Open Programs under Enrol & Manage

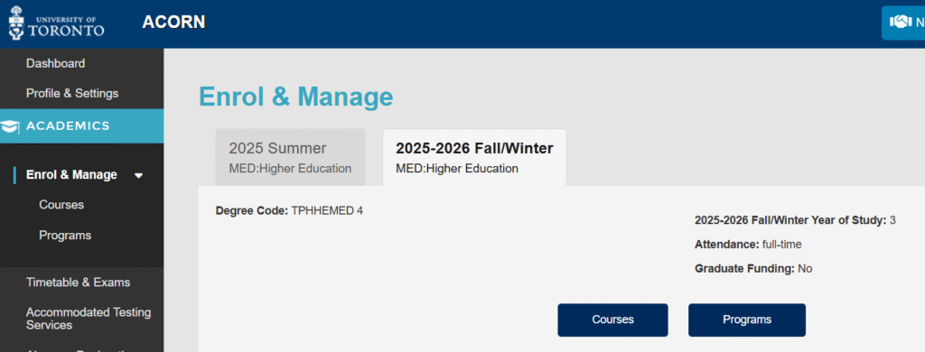point(65,236)
